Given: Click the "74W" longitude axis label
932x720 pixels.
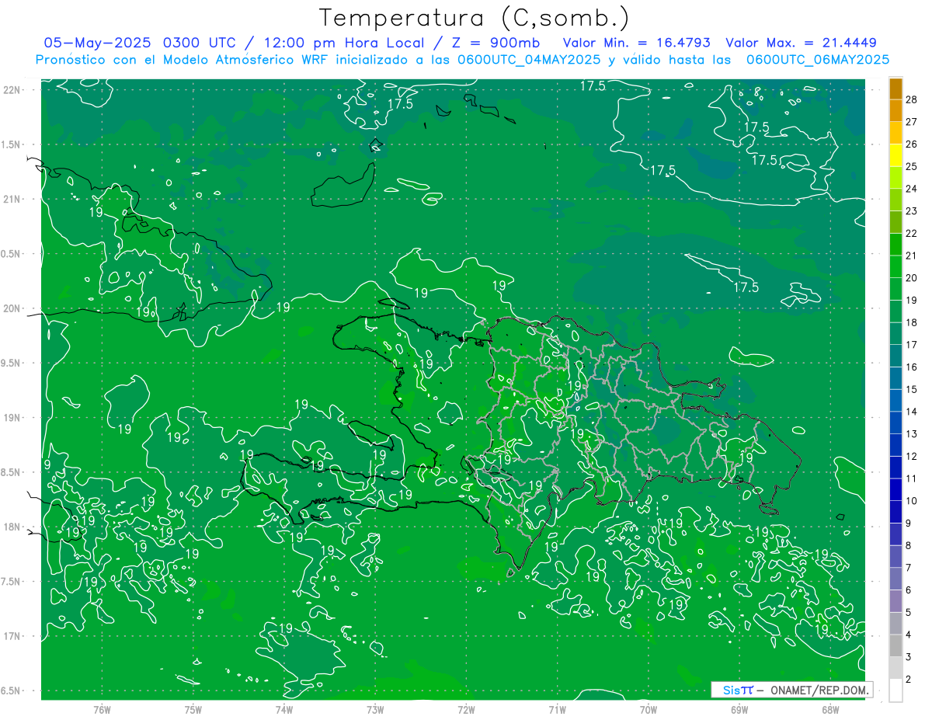Looking at the screenshot, I should [x=284, y=710].
